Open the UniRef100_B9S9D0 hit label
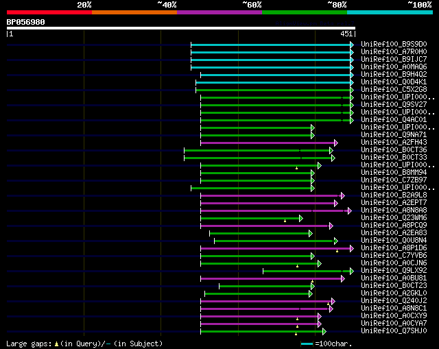439x349 pixels. pyautogui.click(x=394, y=44)
